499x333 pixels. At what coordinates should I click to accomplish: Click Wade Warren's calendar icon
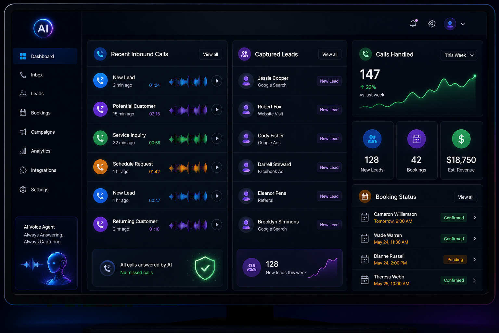tap(365, 239)
